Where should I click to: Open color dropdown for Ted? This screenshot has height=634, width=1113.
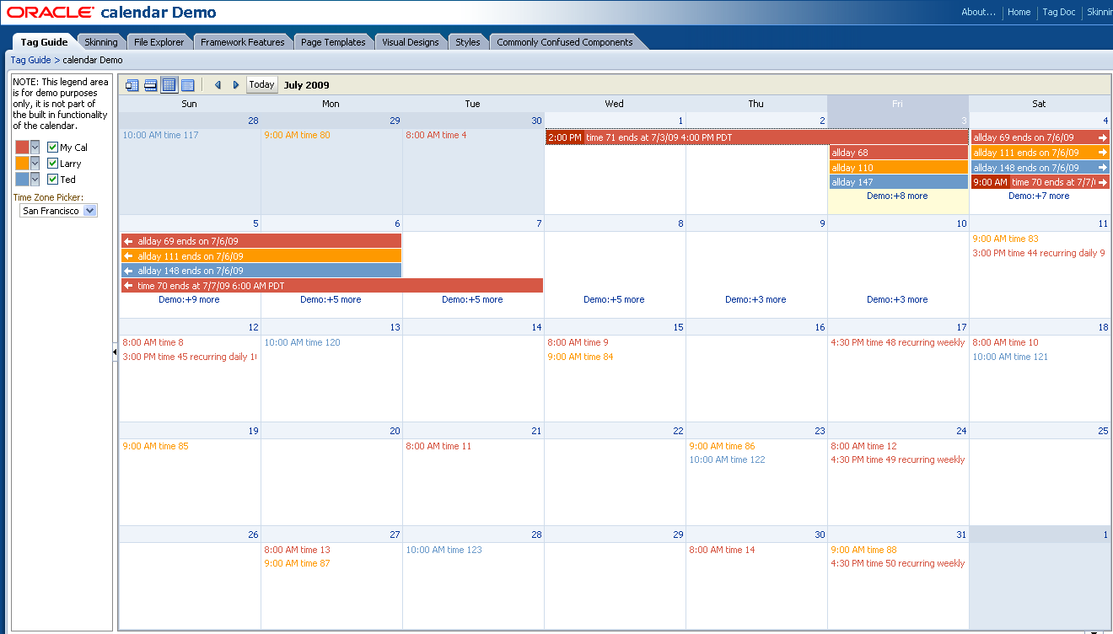[x=35, y=180]
